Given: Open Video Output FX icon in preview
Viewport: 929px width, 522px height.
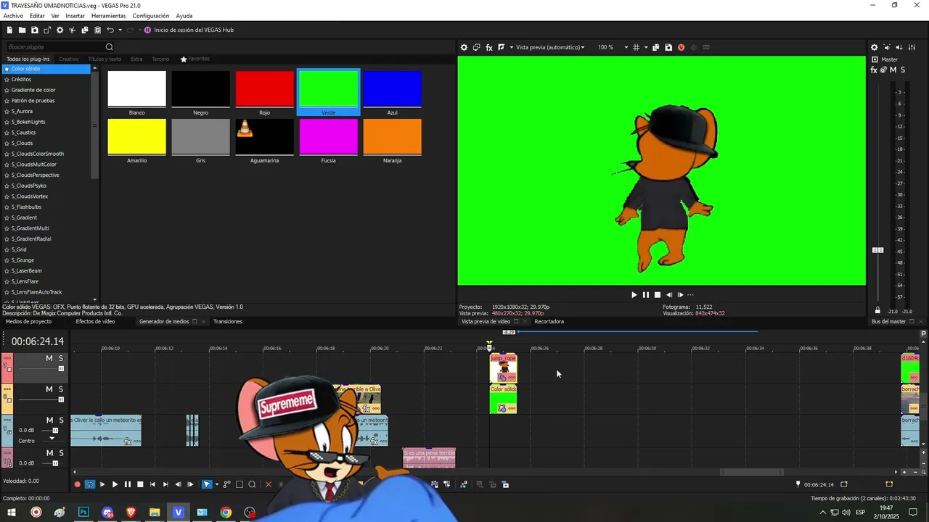Looking at the screenshot, I should 489,47.
